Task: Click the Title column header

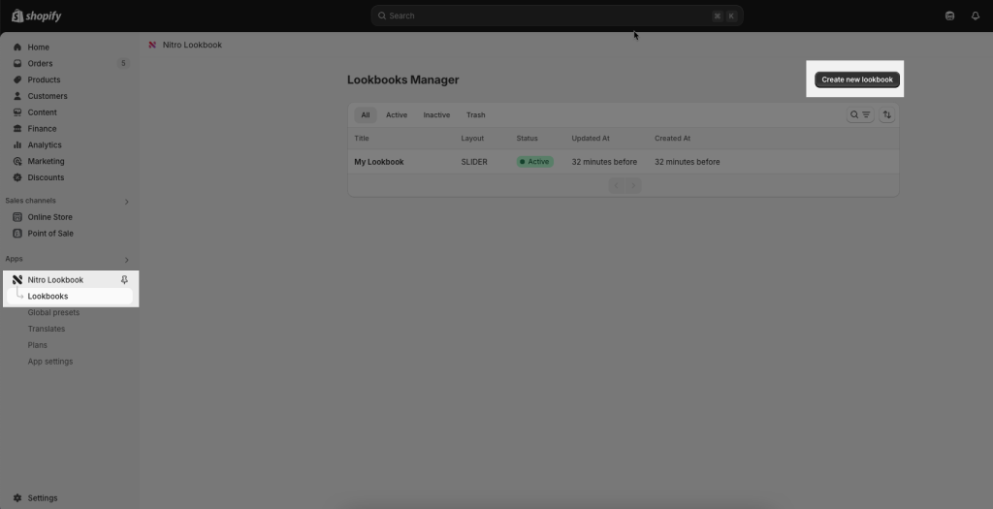Action: 362,139
